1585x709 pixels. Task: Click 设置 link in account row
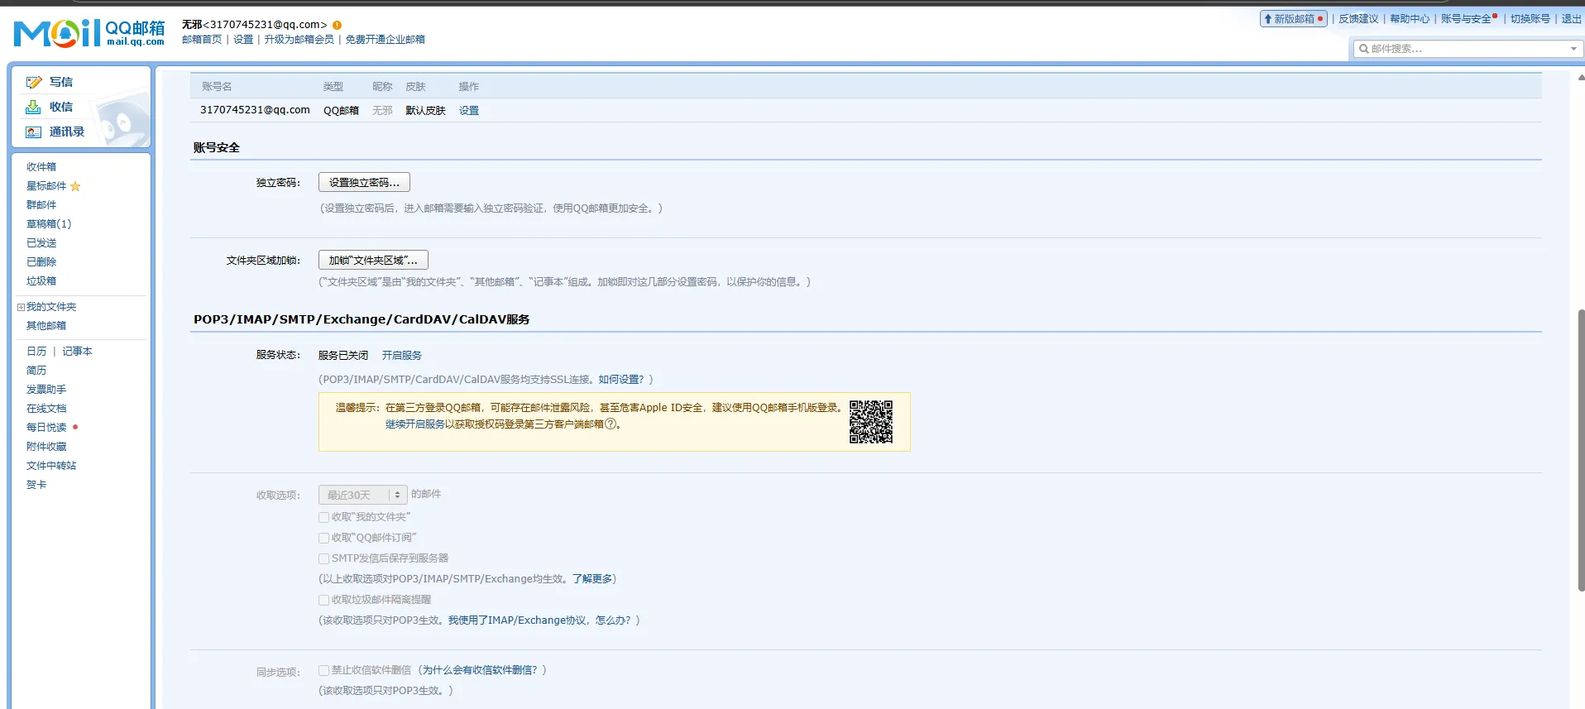click(x=469, y=111)
